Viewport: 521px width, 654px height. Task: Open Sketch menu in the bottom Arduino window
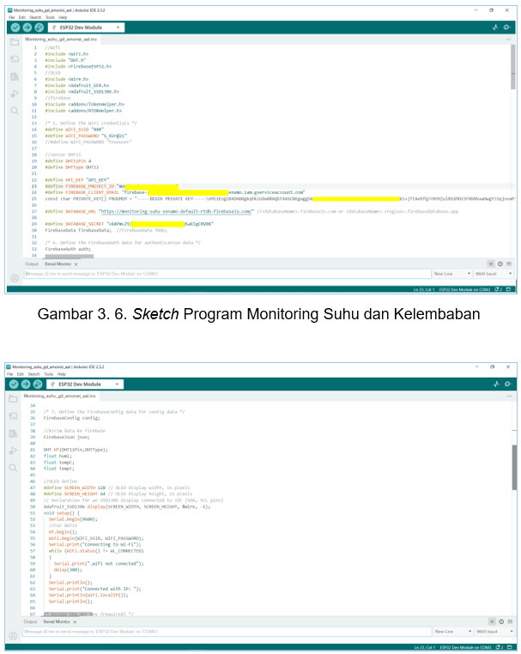(33, 374)
